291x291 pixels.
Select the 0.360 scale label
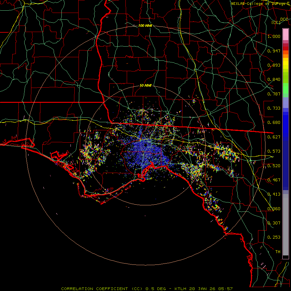pyautogui.click(x=274, y=209)
